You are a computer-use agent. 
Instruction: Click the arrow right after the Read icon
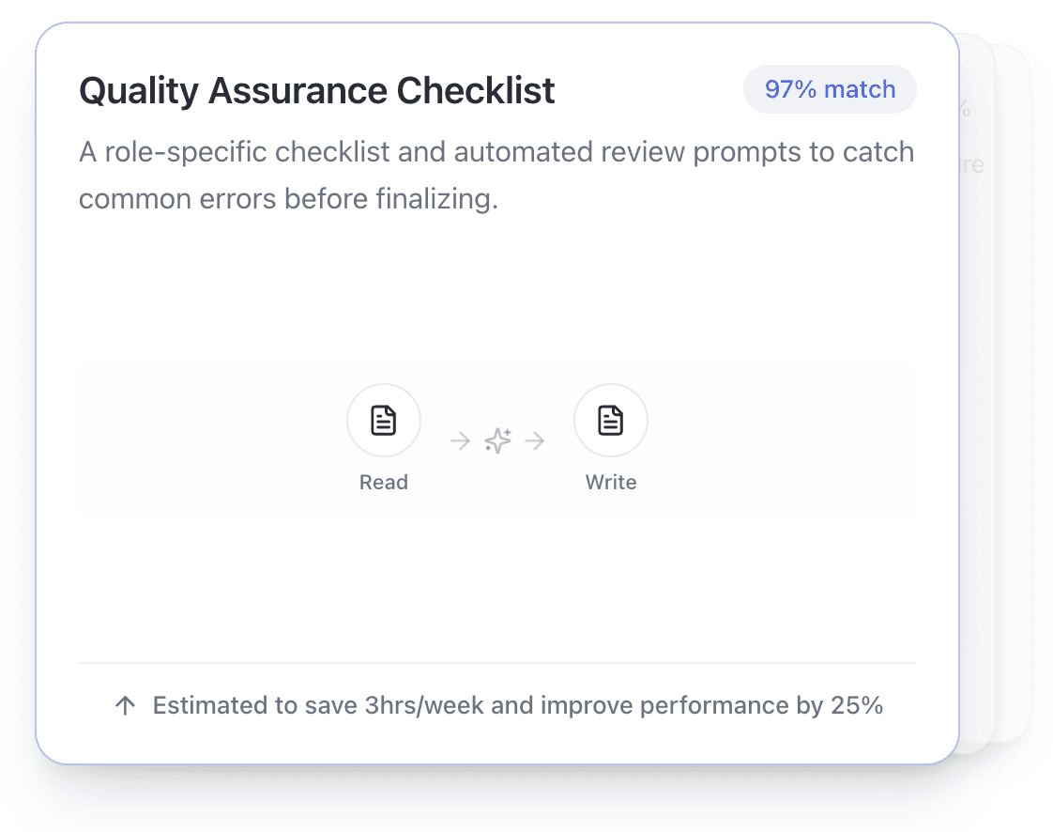460,440
